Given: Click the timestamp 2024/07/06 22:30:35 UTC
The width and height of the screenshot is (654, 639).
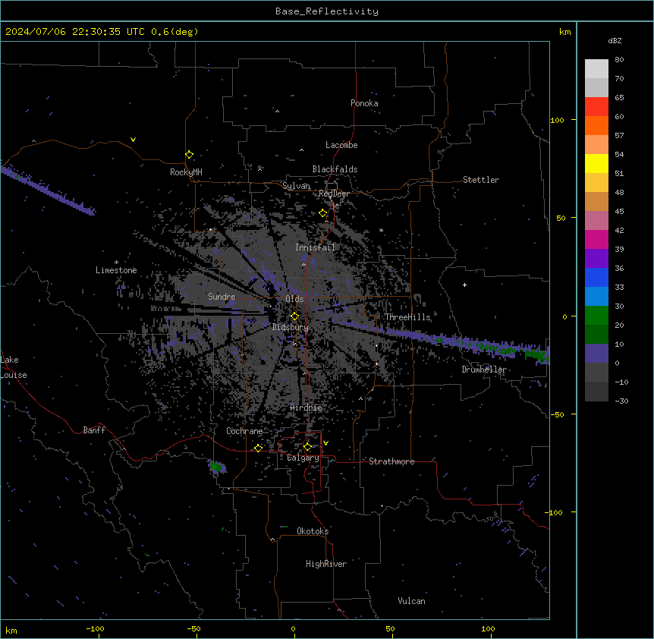Looking at the screenshot, I should pos(75,32).
